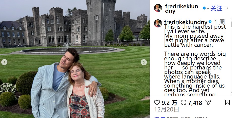
Task: Click the '1 周' caption timestamp
Action: pos(219,22)
